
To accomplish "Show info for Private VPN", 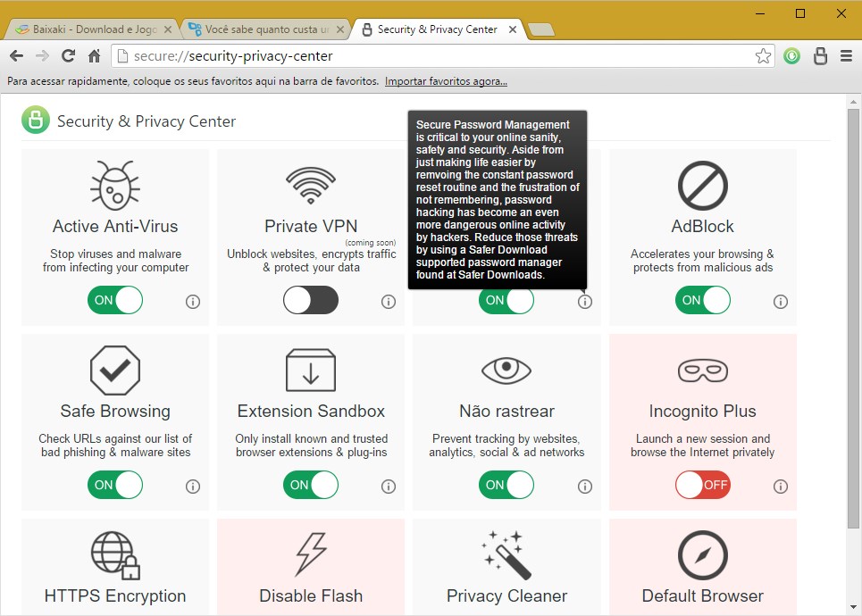I will coord(388,301).
